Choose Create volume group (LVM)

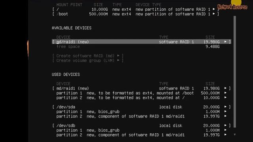[88, 60]
